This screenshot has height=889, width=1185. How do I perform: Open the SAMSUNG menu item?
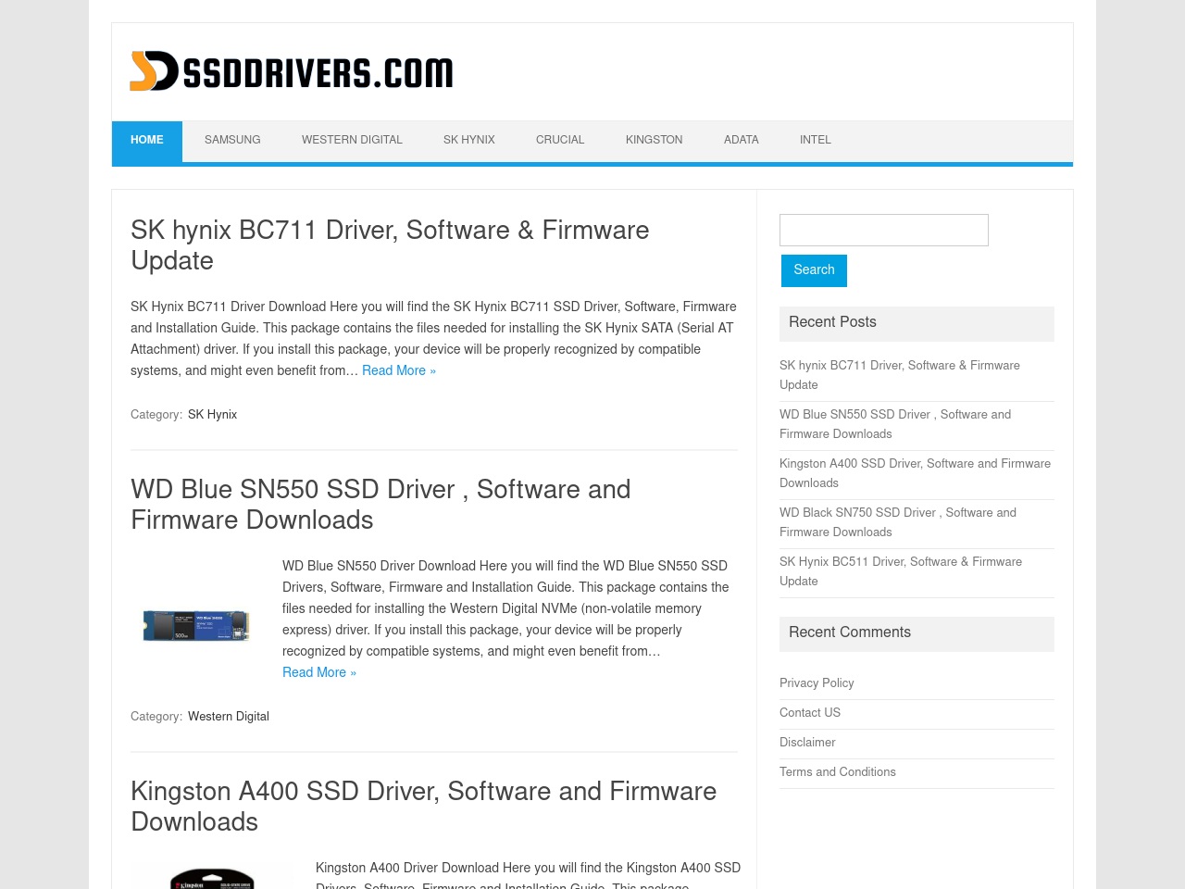tap(232, 141)
